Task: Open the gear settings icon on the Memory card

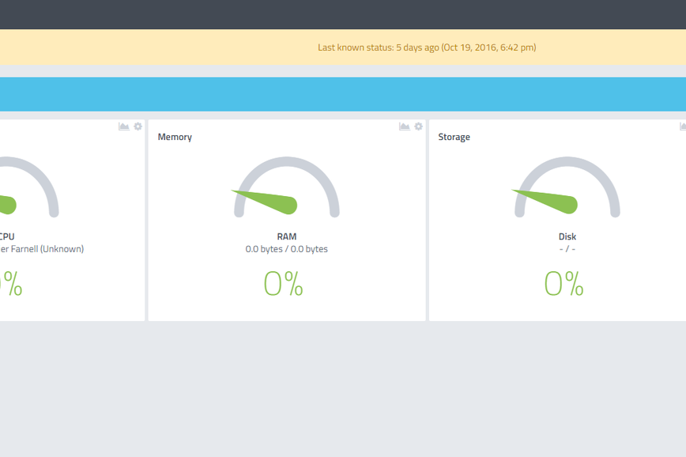Action: (x=419, y=127)
